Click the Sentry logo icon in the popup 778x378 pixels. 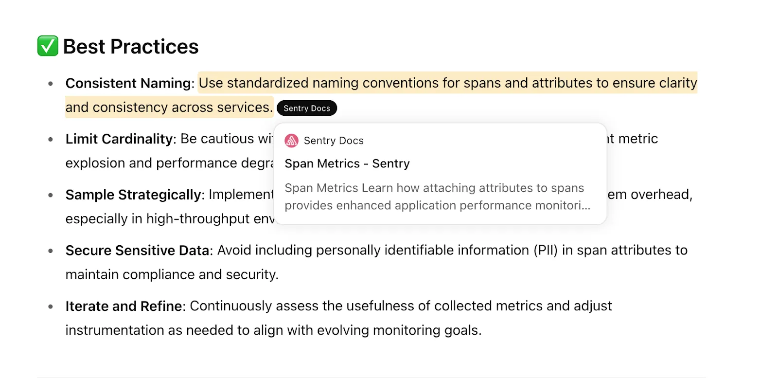(x=291, y=141)
